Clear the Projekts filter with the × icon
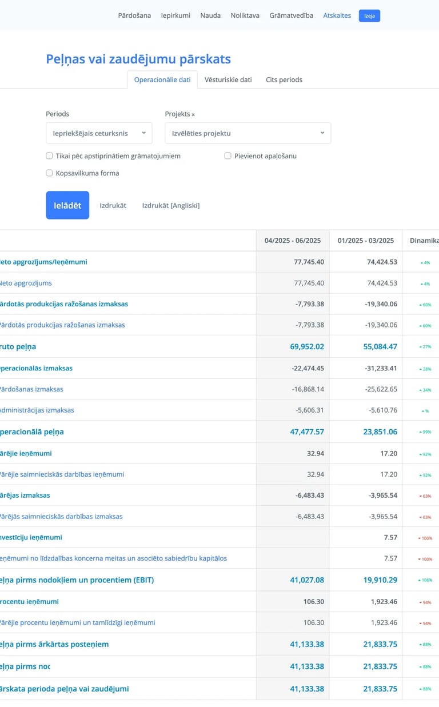Screen dimensions: 439x707 [193, 114]
